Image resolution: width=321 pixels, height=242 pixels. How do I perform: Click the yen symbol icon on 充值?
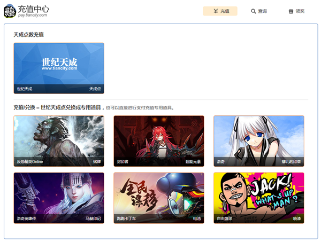(x=216, y=11)
